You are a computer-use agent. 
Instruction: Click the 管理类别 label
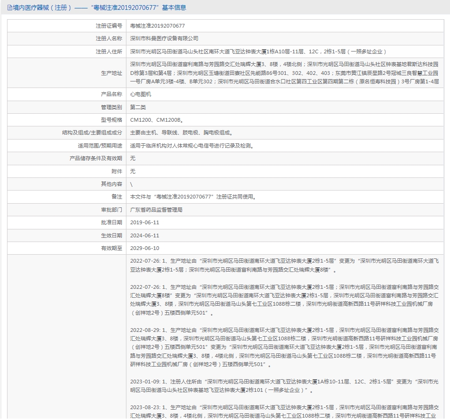click(111, 107)
